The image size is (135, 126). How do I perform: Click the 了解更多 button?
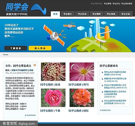tap(16, 48)
